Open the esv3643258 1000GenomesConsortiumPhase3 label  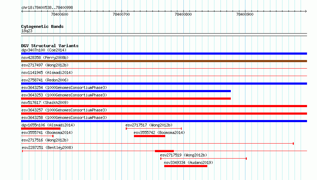tap(64, 117)
